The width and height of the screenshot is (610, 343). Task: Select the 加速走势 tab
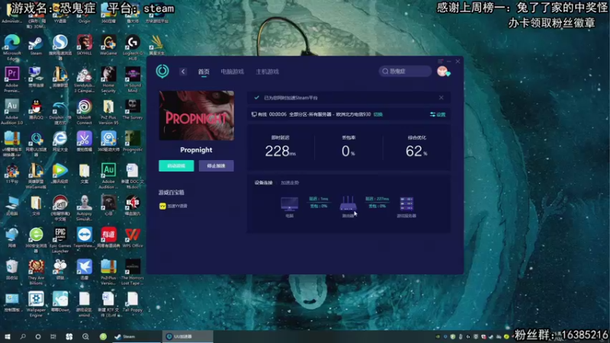tap(290, 182)
